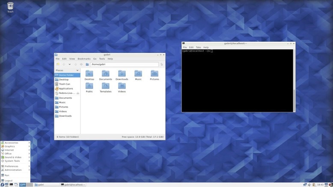The width and height of the screenshot is (333, 187).
Task: Eject the Fedora-Live volume
Action: tap(78, 93)
